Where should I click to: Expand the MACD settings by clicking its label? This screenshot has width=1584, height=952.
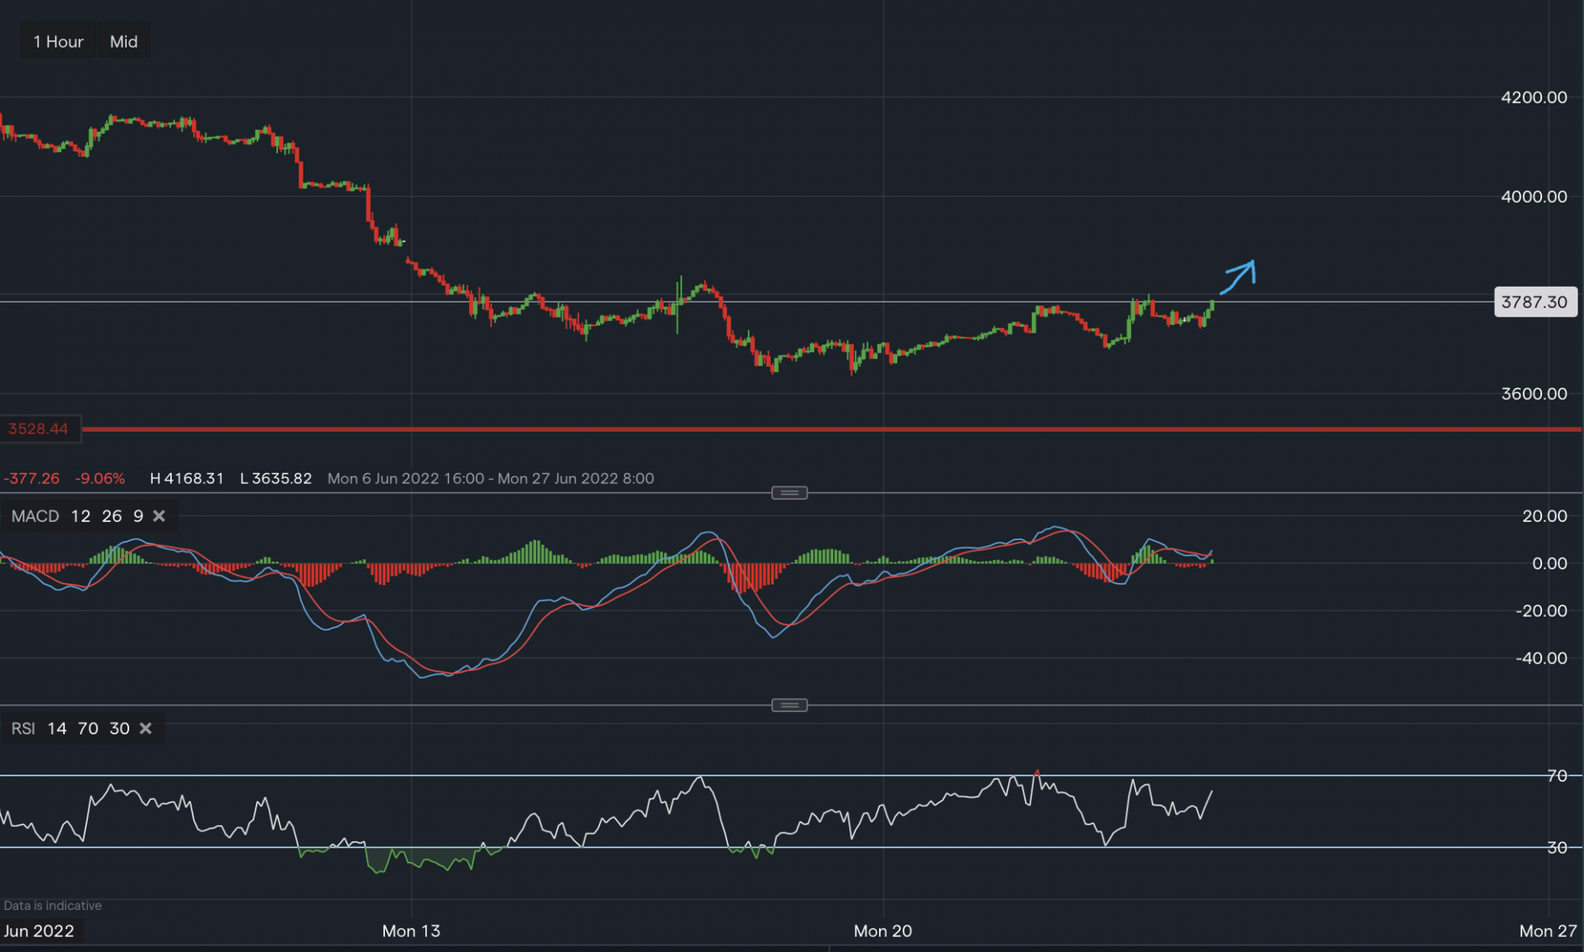35,516
